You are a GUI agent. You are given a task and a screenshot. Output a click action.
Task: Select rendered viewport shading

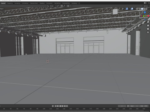coord(146,9)
